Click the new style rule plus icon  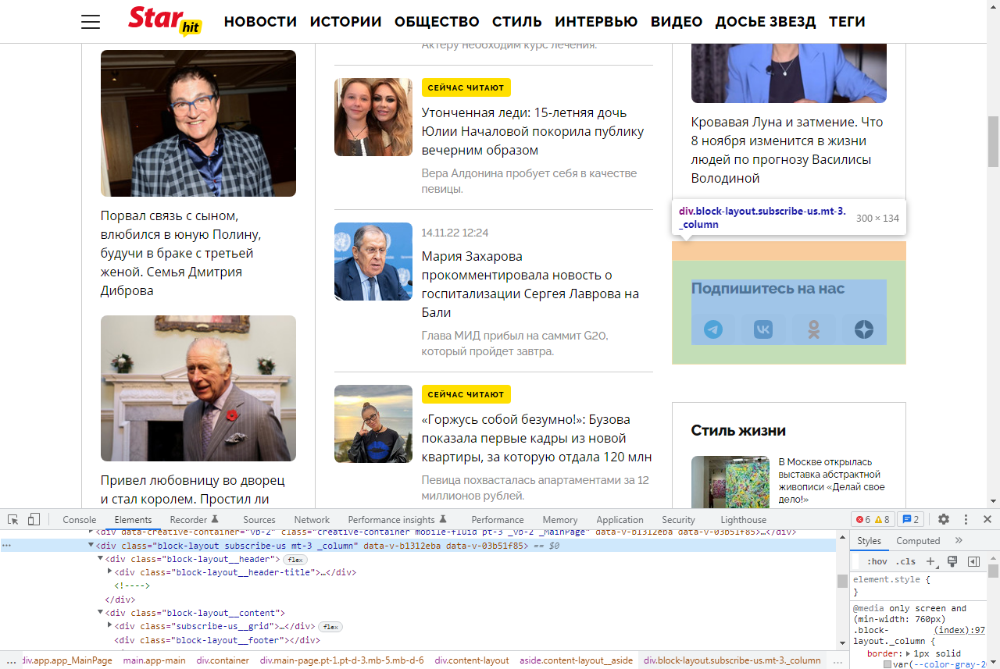tap(930, 560)
